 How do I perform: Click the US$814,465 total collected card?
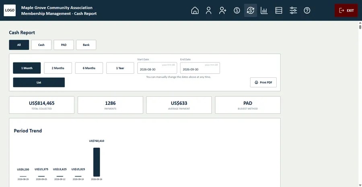coord(41,105)
